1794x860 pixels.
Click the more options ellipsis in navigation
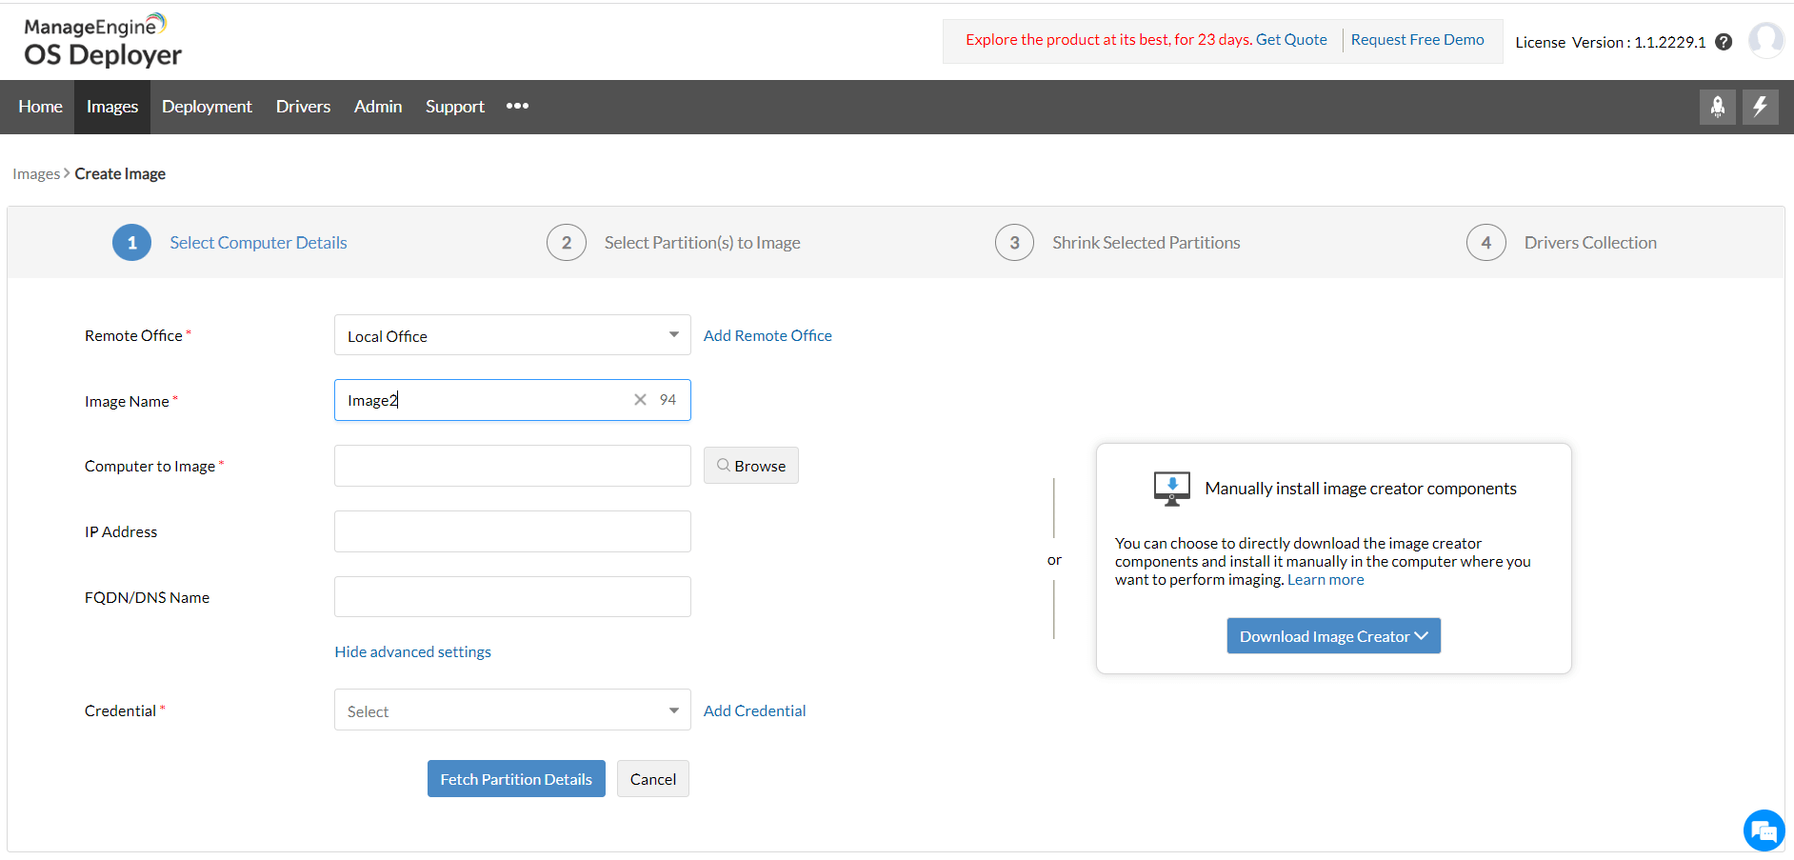(x=517, y=106)
